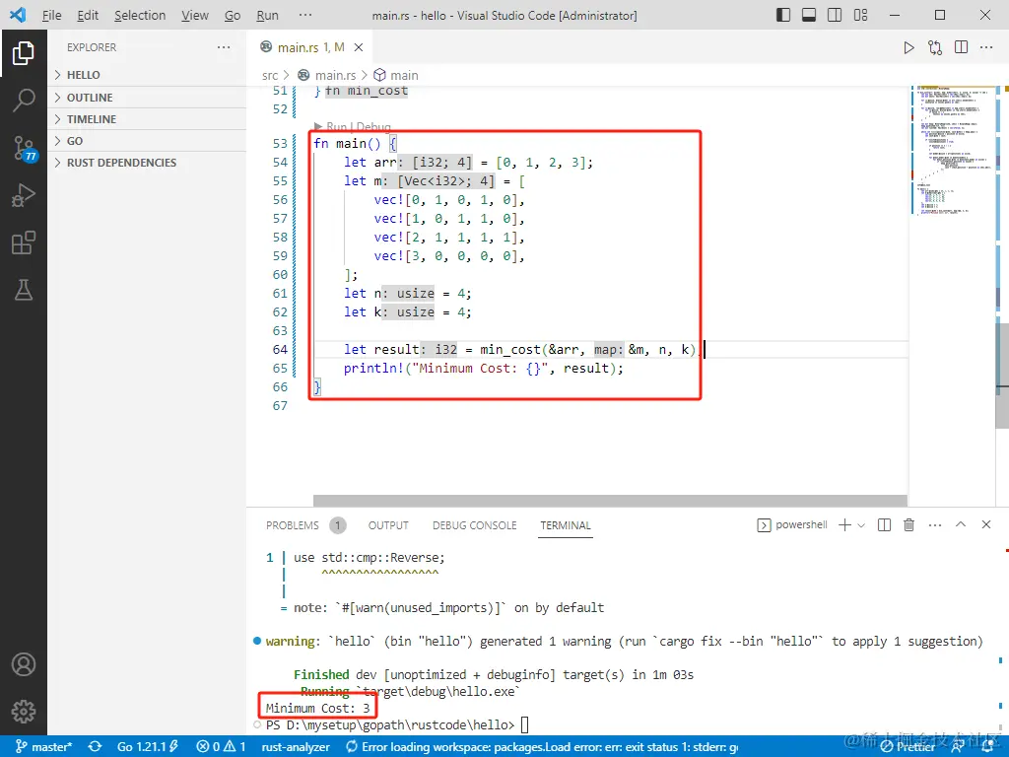The height and width of the screenshot is (757, 1009).
Task: Switch to the PROBLEMS tab
Action: (292, 525)
